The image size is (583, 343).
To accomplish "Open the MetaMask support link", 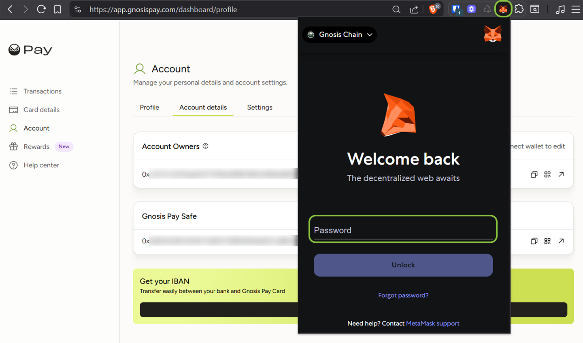I will 433,323.
